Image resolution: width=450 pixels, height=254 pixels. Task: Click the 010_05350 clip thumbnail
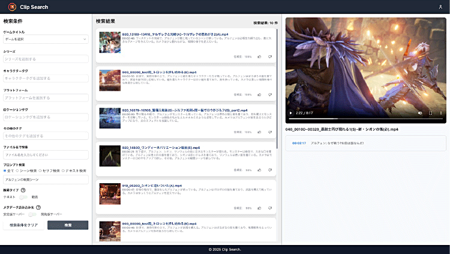(110, 194)
